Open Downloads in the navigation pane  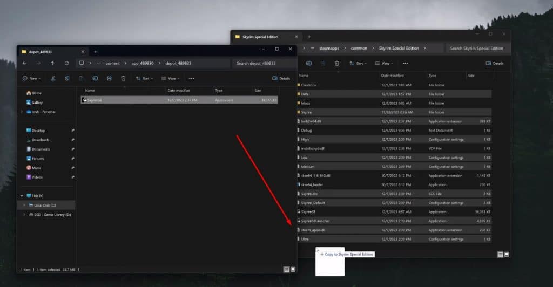pos(38,140)
